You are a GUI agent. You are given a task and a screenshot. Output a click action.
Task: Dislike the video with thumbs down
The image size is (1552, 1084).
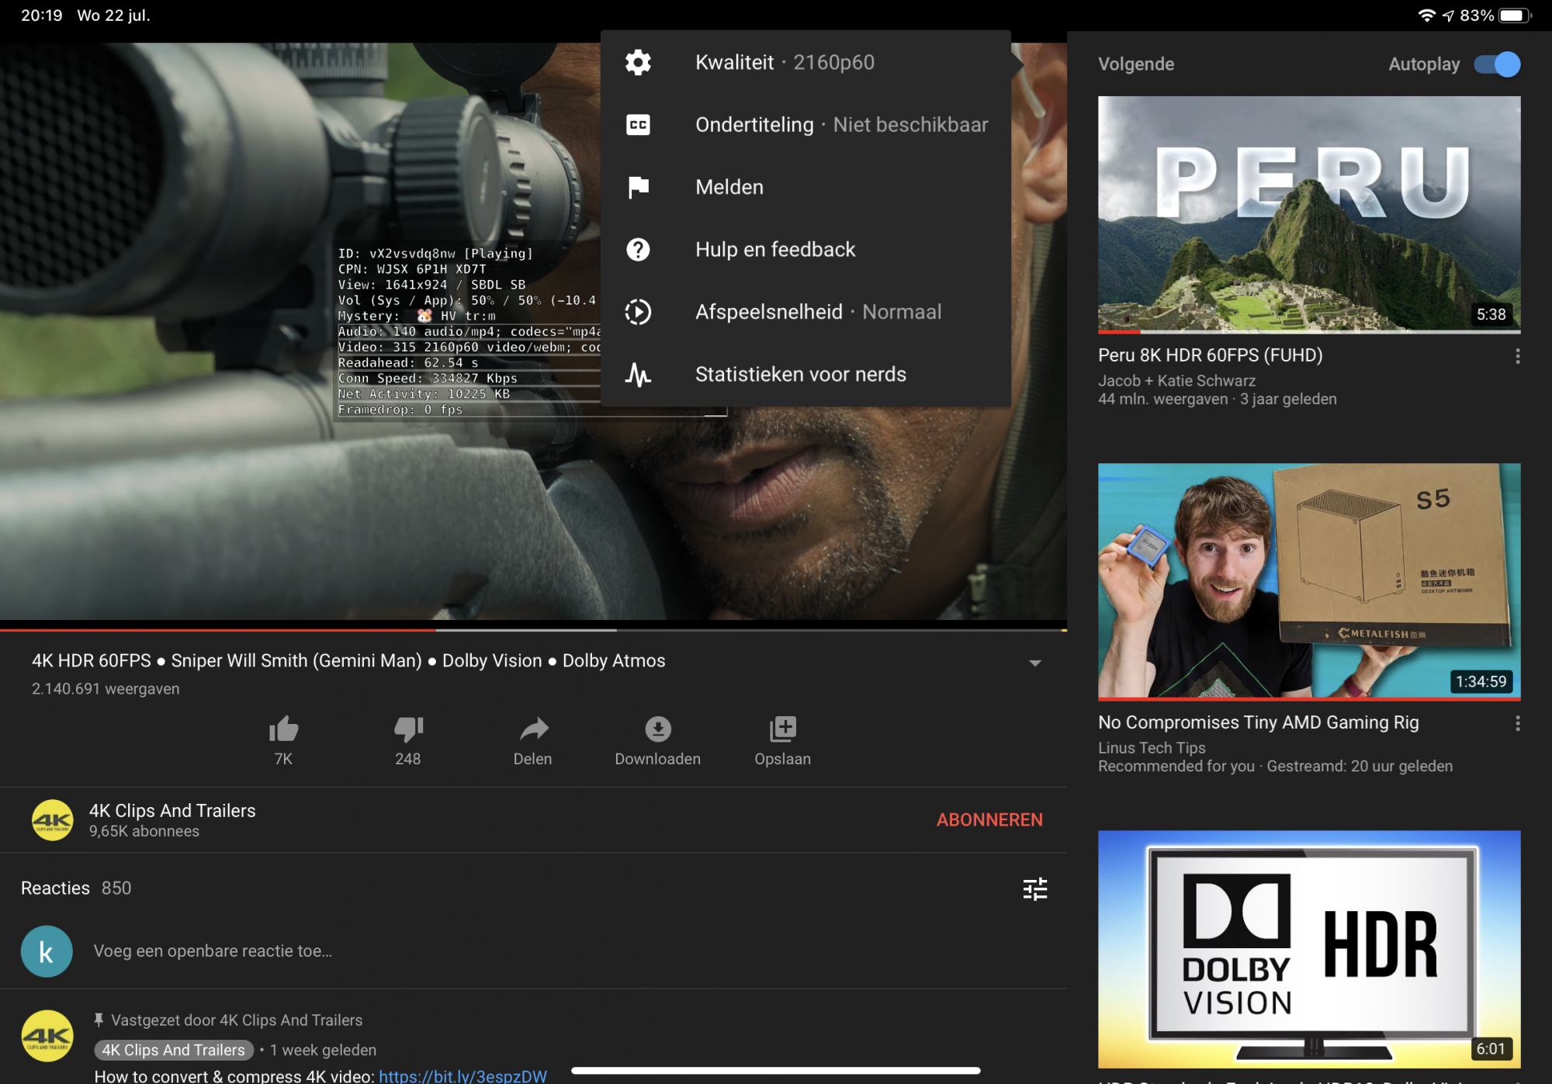(x=408, y=729)
